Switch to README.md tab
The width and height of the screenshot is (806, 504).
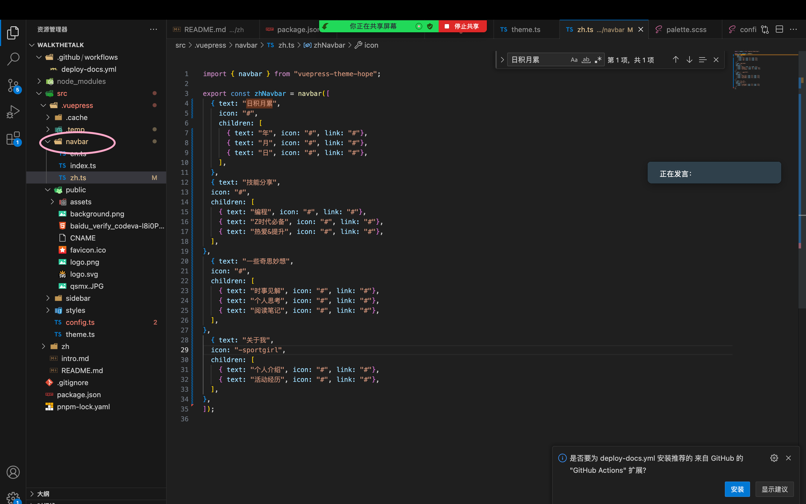tap(213, 29)
